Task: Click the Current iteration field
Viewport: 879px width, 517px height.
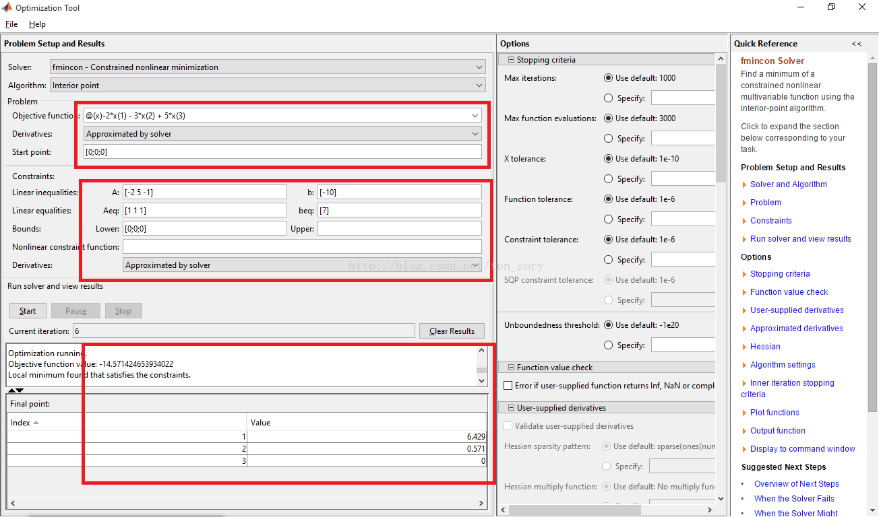Action: point(243,331)
